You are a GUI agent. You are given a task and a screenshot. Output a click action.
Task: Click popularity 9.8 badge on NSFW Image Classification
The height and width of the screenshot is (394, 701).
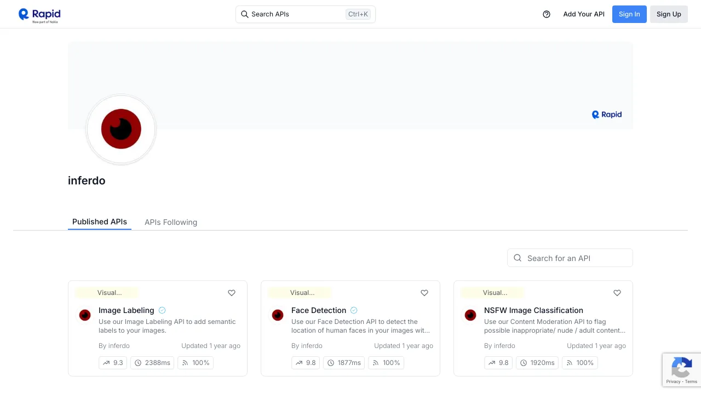pyautogui.click(x=498, y=363)
